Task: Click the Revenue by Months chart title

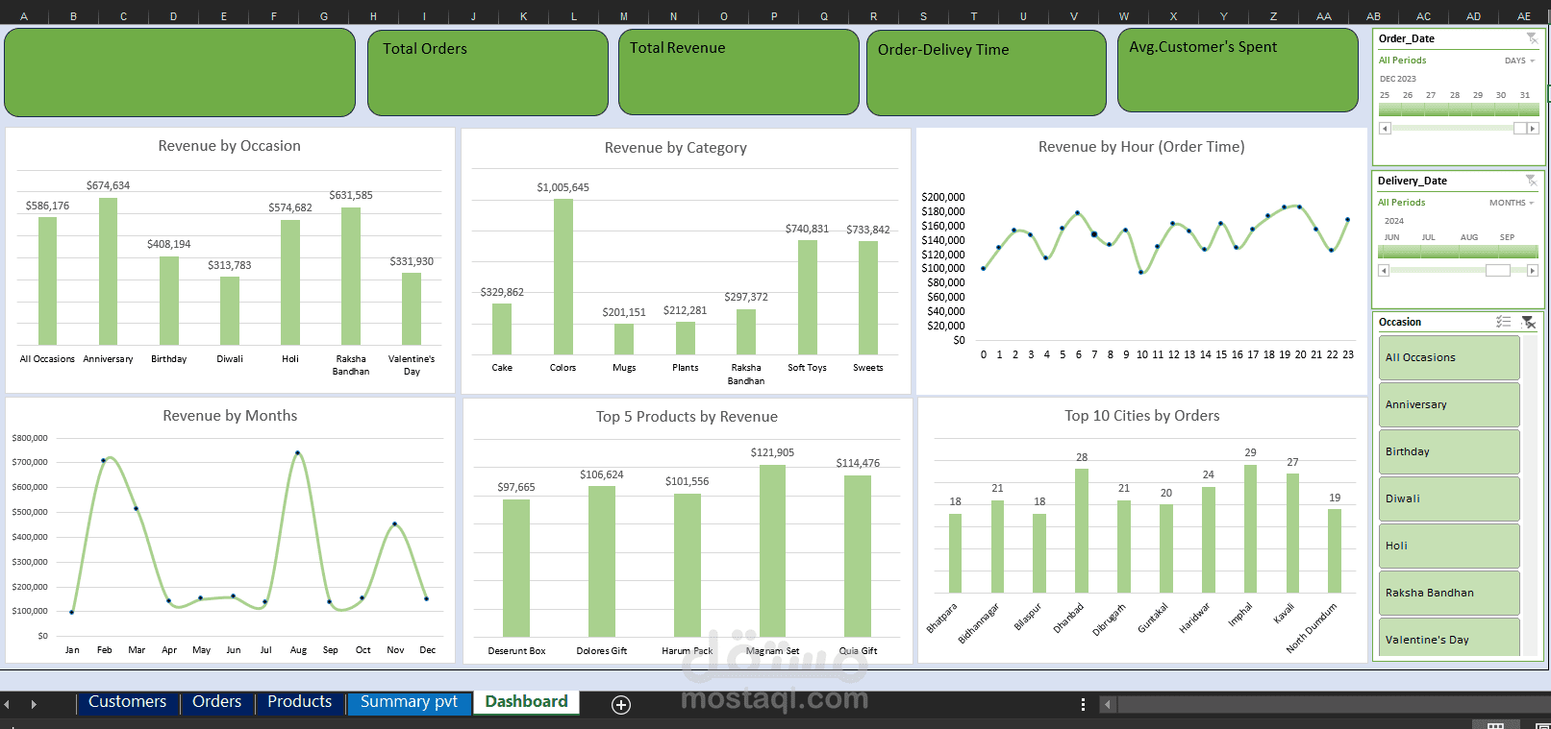Action: (x=230, y=416)
